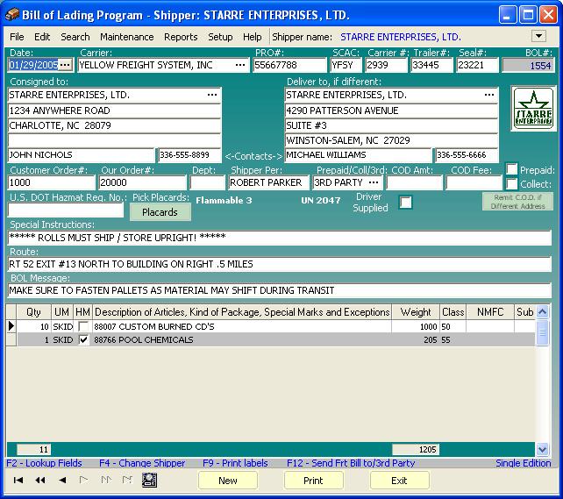Screen dimensions: 563x499
Task: Open Deliver to lookup ellipsis
Action: click(489, 95)
